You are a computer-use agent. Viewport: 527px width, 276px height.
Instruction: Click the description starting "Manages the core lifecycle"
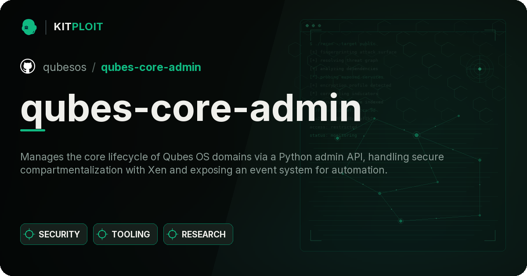pos(232,163)
